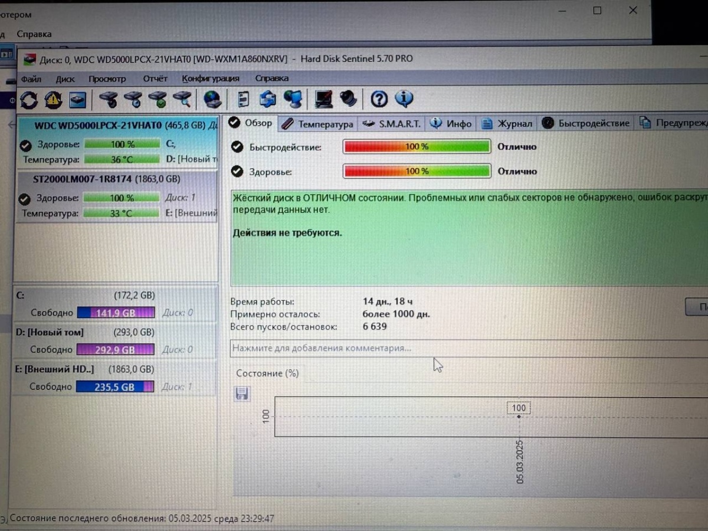Click the D: free space bar 292,9 GB
The width and height of the screenshot is (708, 531).
click(116, 350)
